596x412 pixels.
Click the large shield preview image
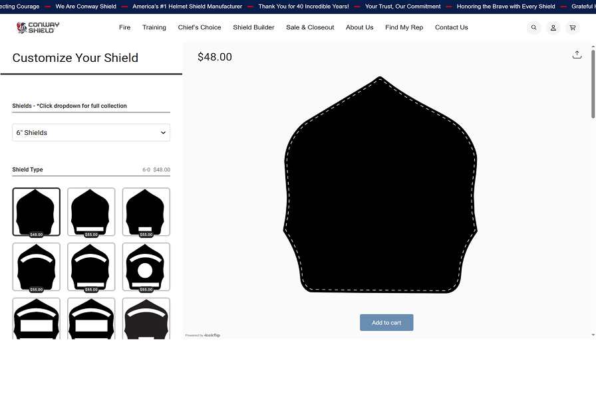(x=380, y=186)
